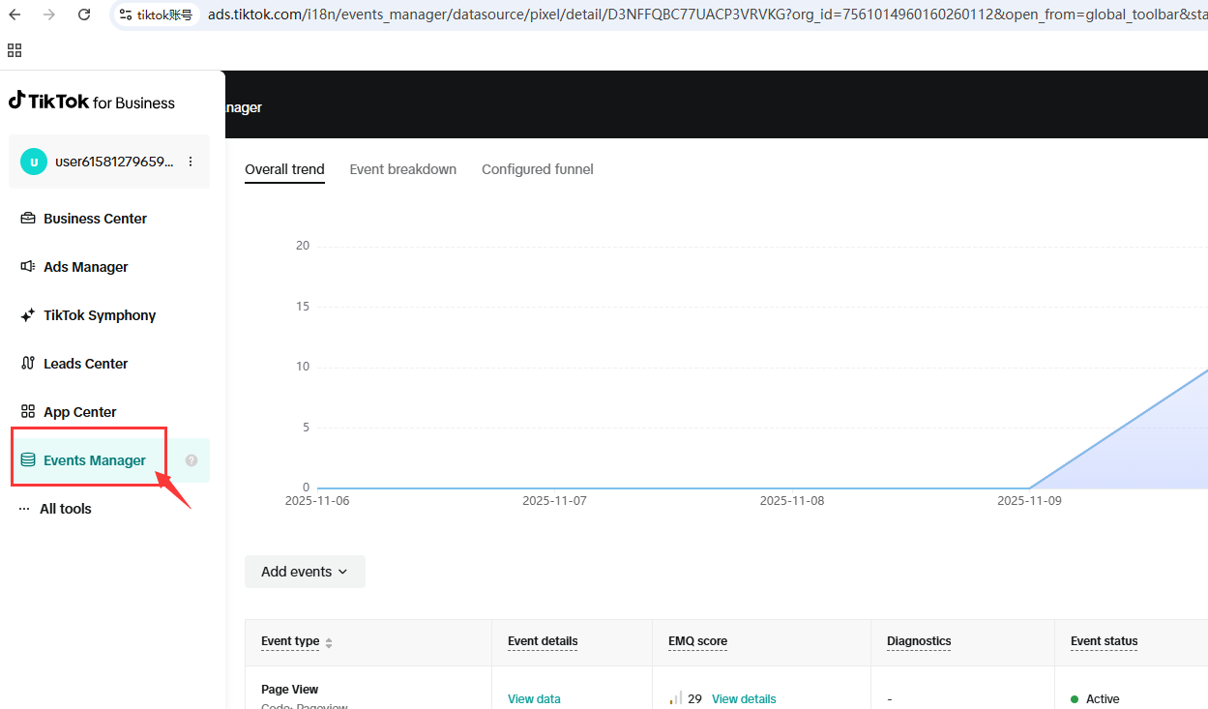Click the App Center grid icon
Screen dimensions: 1208x709
coord(28,412)
